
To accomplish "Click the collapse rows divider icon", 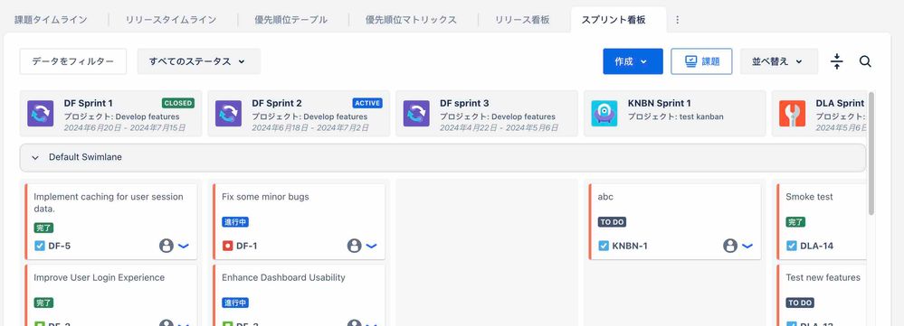I will point(837,61).
